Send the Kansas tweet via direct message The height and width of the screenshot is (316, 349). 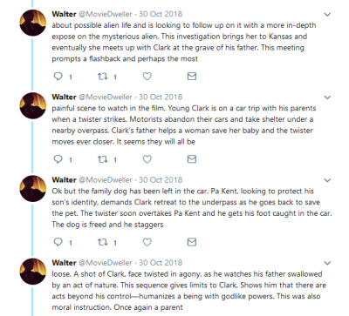(x=192, y=77)
